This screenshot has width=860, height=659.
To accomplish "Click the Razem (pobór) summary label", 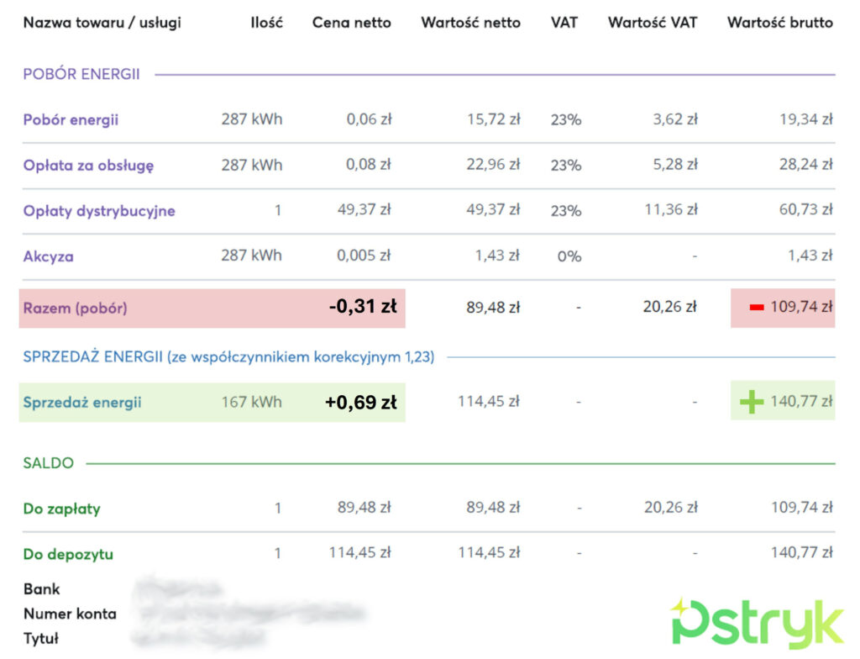I will (75, 308).
